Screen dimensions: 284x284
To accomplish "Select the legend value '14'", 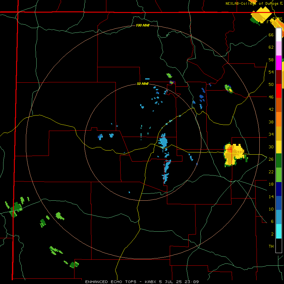I will [271, 197].
